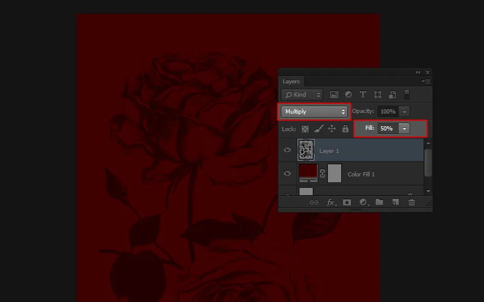
Task: Click the layers list scroll up arrow
Action: (x=428, y=143)
